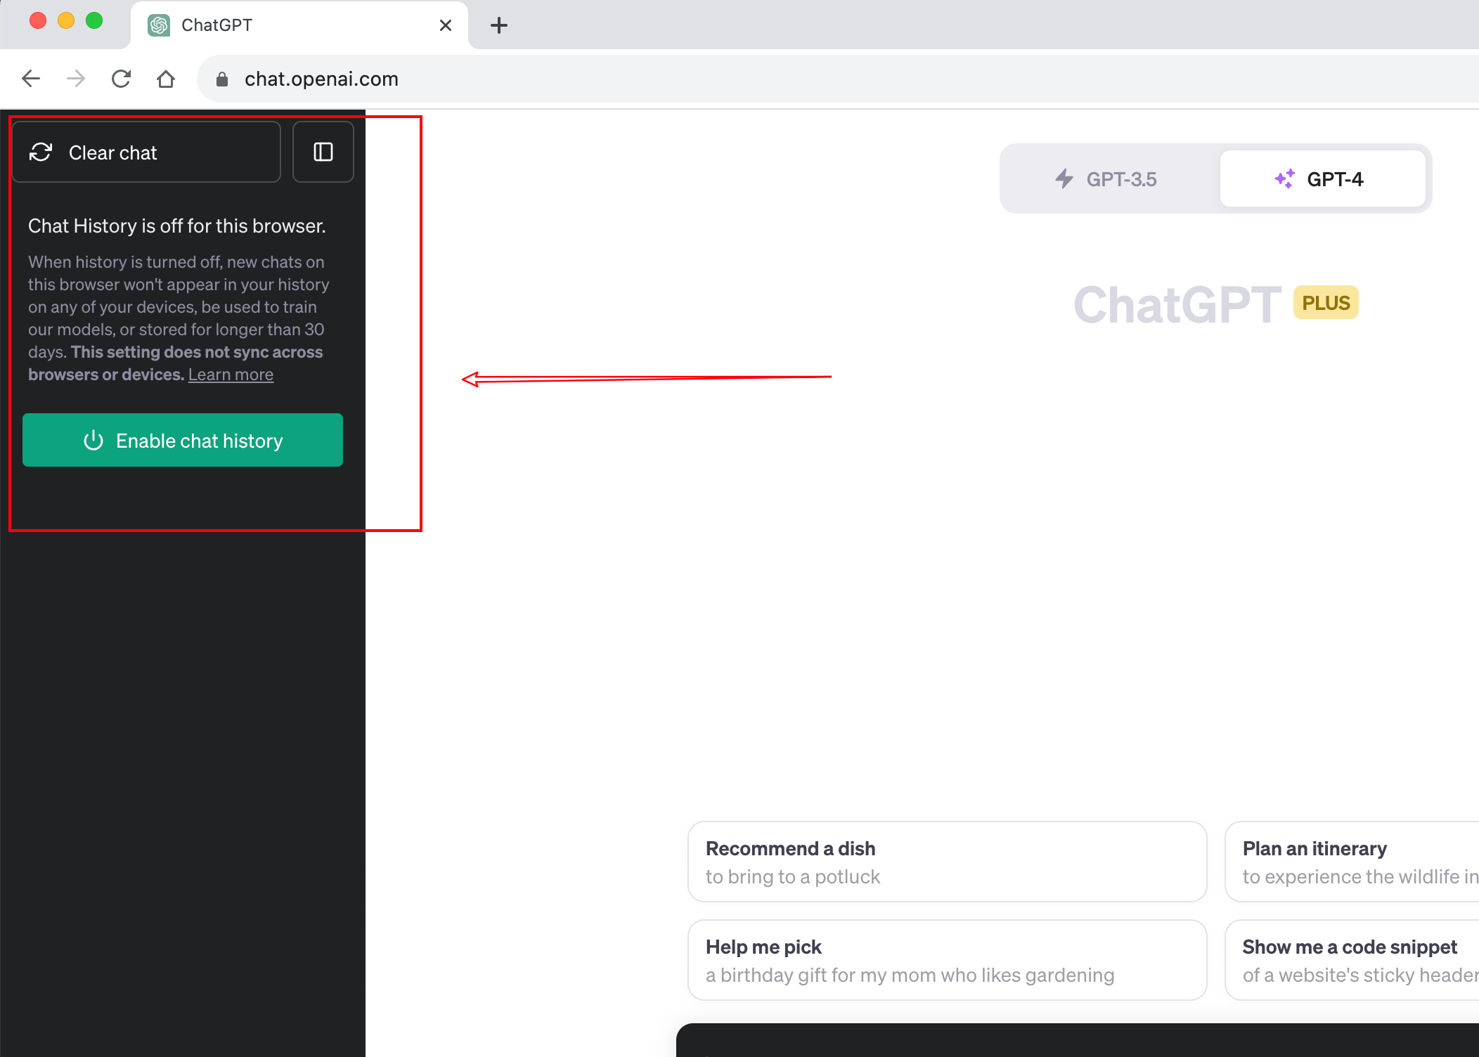Open the Learn more link
Image resolution: width=1479 pixels, height=1057 pixels.
pos(231,375)
